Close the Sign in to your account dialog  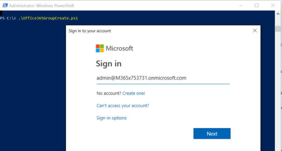[255, 31]
